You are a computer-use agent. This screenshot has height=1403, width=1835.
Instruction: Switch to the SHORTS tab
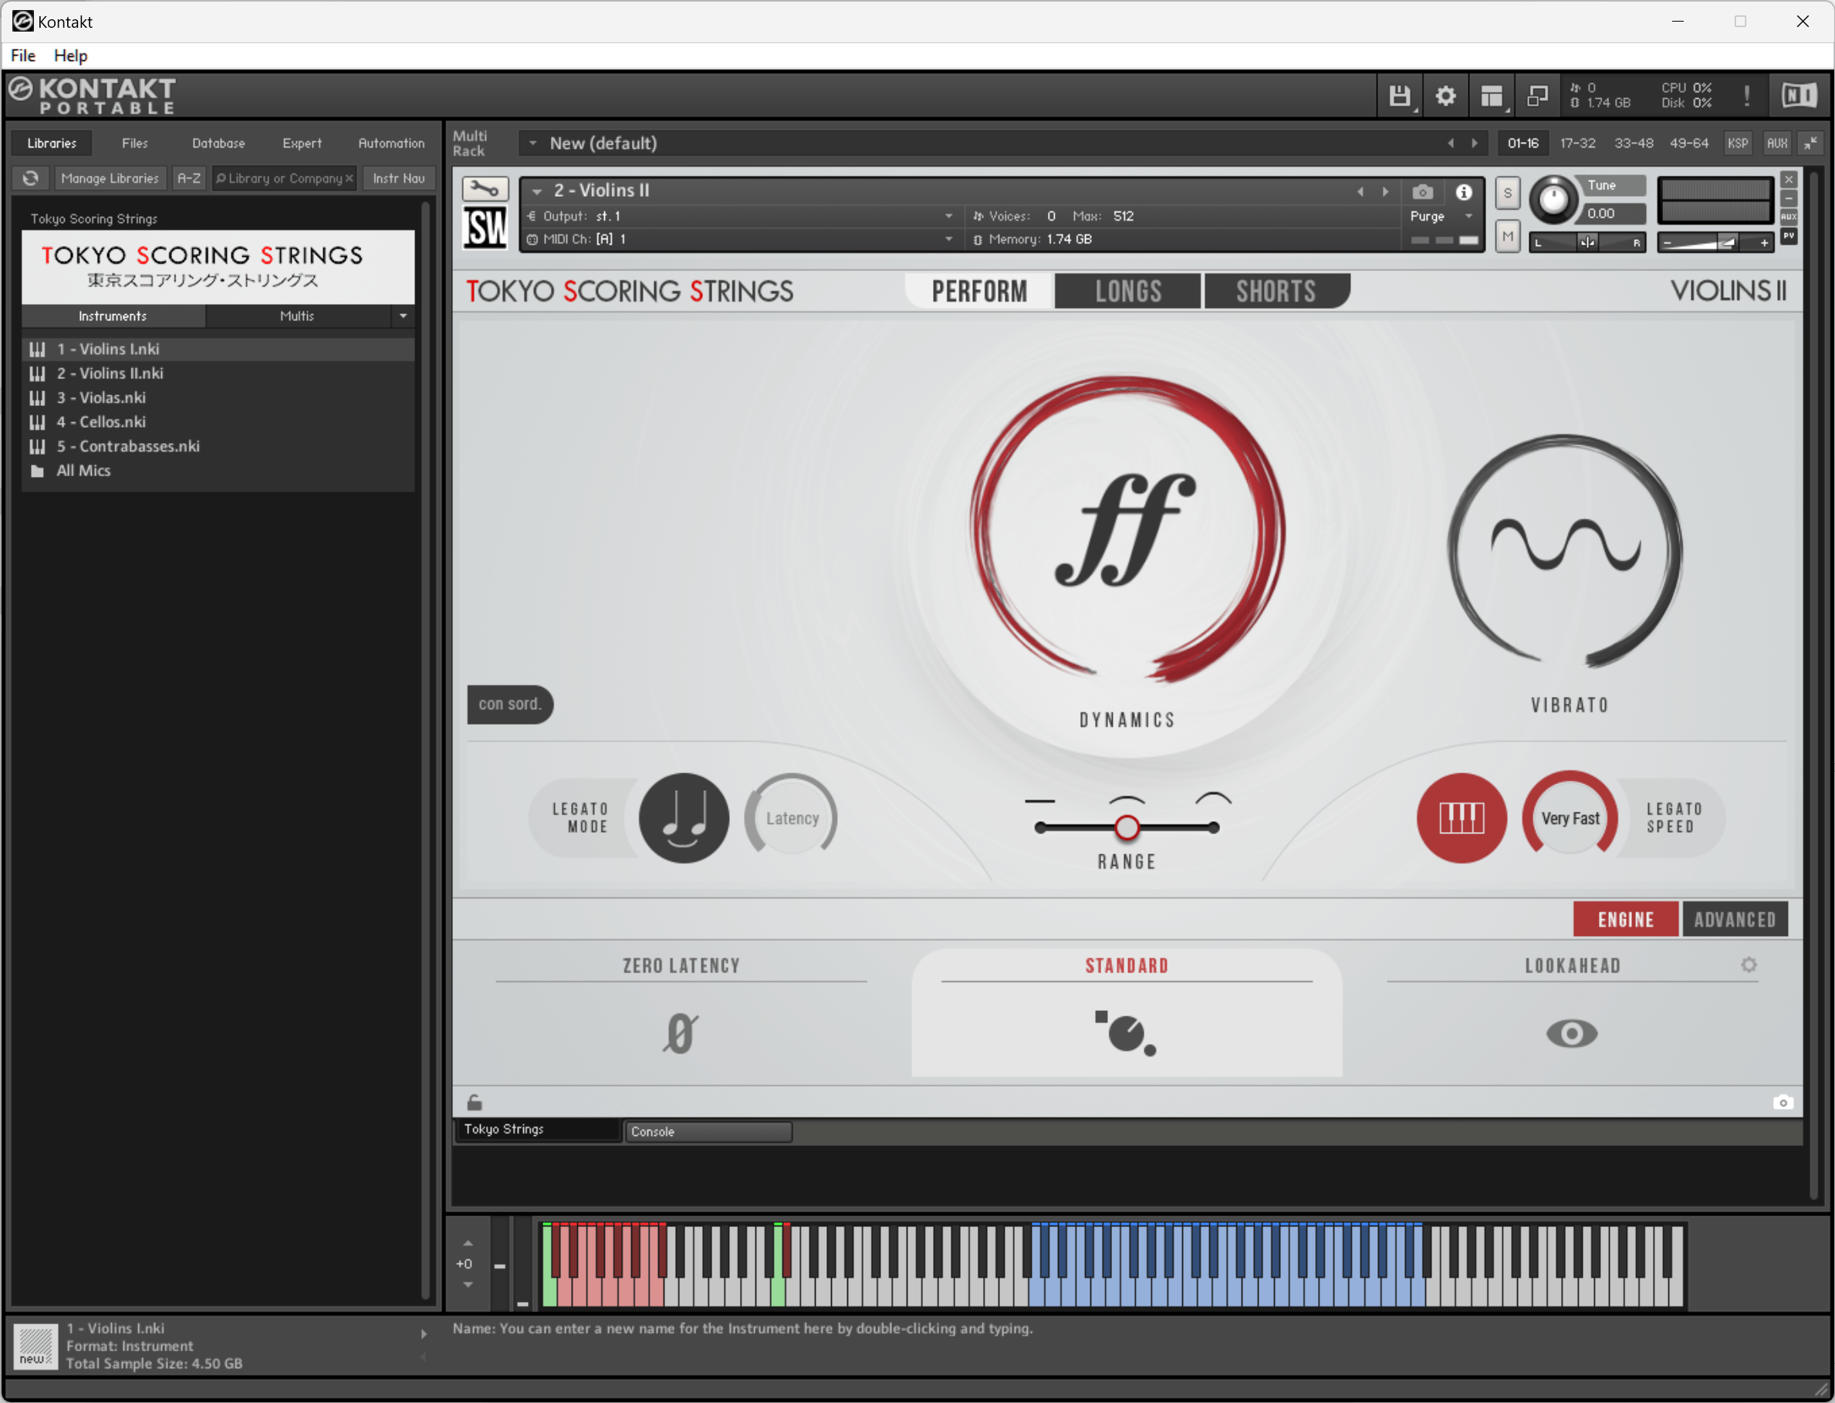1276,292
